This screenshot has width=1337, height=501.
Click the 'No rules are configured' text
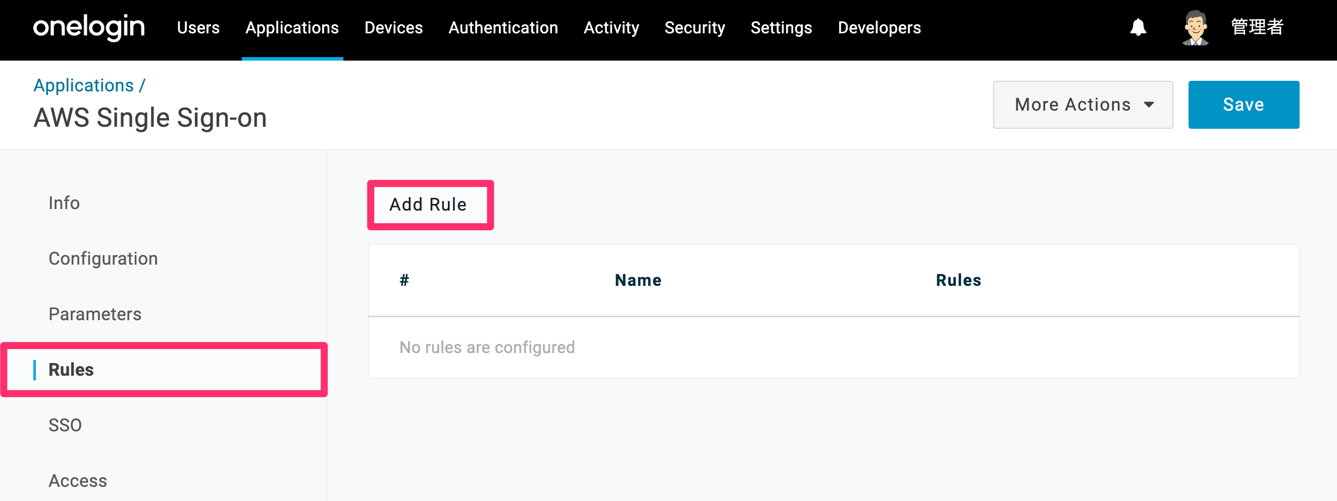[x=487, y=347]
